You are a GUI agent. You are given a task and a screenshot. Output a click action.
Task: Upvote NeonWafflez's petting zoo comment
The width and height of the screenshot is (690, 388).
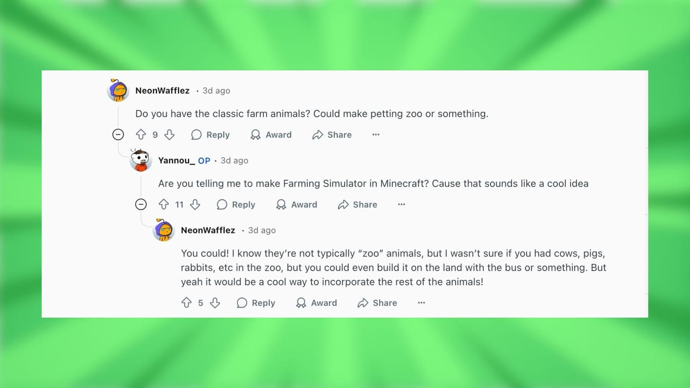141,134
